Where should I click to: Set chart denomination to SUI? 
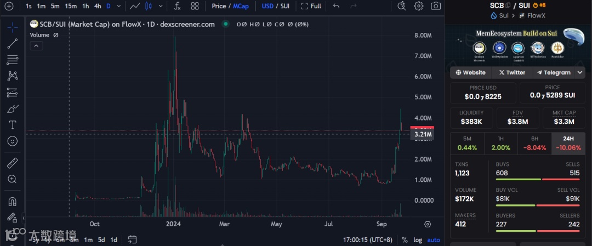[x=284, y=6]
